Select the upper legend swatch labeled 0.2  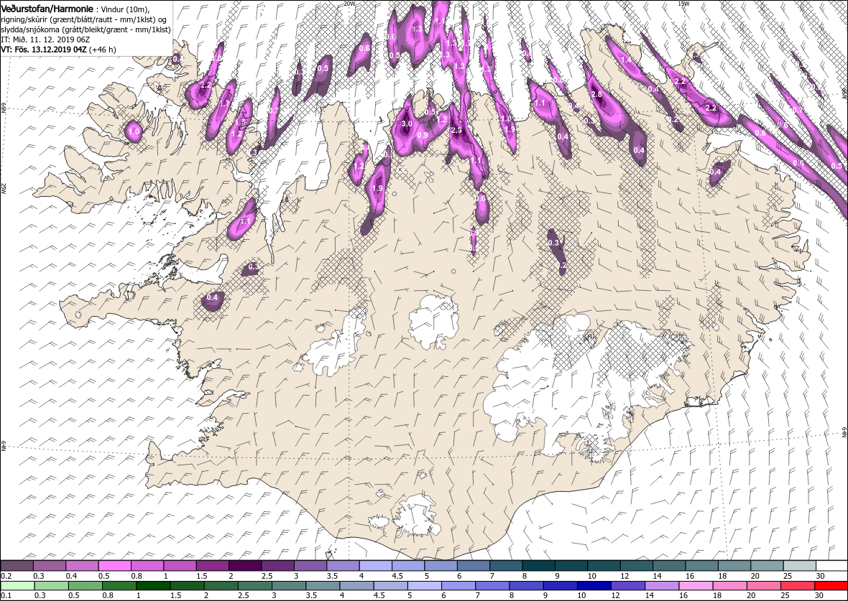17,566
